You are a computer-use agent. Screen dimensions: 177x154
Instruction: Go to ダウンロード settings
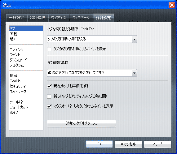[x=26, y=60]
